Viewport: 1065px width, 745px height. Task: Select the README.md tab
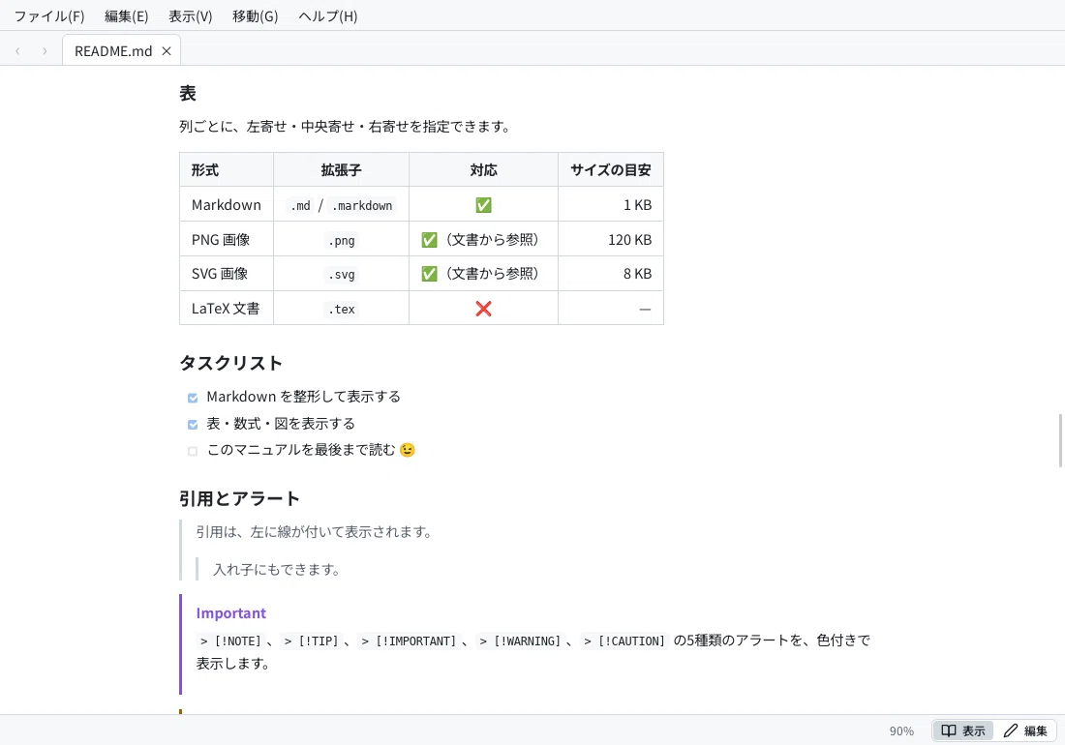coord(122,51)
